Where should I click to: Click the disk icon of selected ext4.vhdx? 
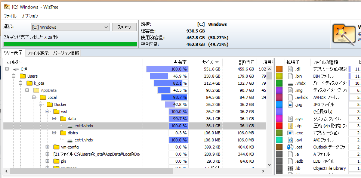click(x=70, y=126)
